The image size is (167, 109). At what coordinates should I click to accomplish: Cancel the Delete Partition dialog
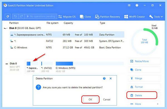pyautogui.click(x=107, y=99)
